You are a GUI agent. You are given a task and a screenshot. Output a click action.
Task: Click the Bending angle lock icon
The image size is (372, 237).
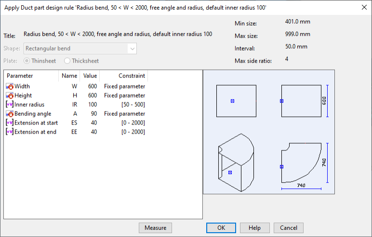coord(10,114)
